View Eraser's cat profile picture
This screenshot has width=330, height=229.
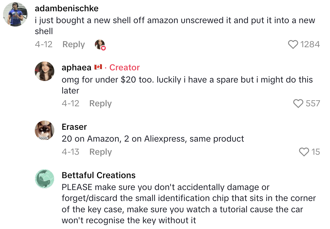click(45, 130)
